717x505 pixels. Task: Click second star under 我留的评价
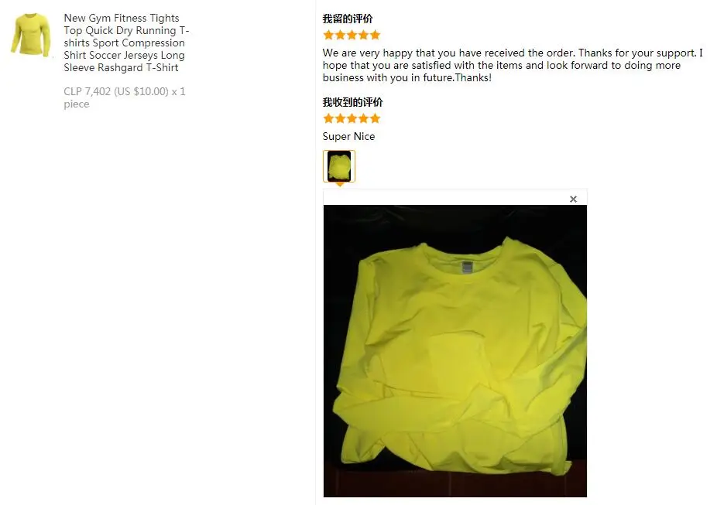340,35
